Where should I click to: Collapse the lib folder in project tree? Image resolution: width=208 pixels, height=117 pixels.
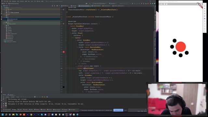[x=5, y=17]
